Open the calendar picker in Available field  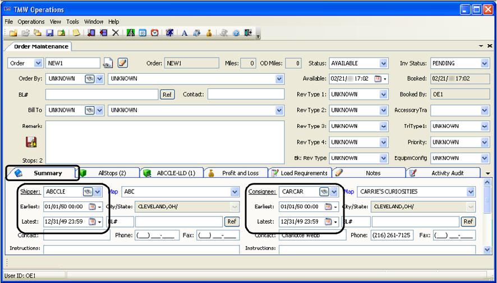tap(377, 79)
